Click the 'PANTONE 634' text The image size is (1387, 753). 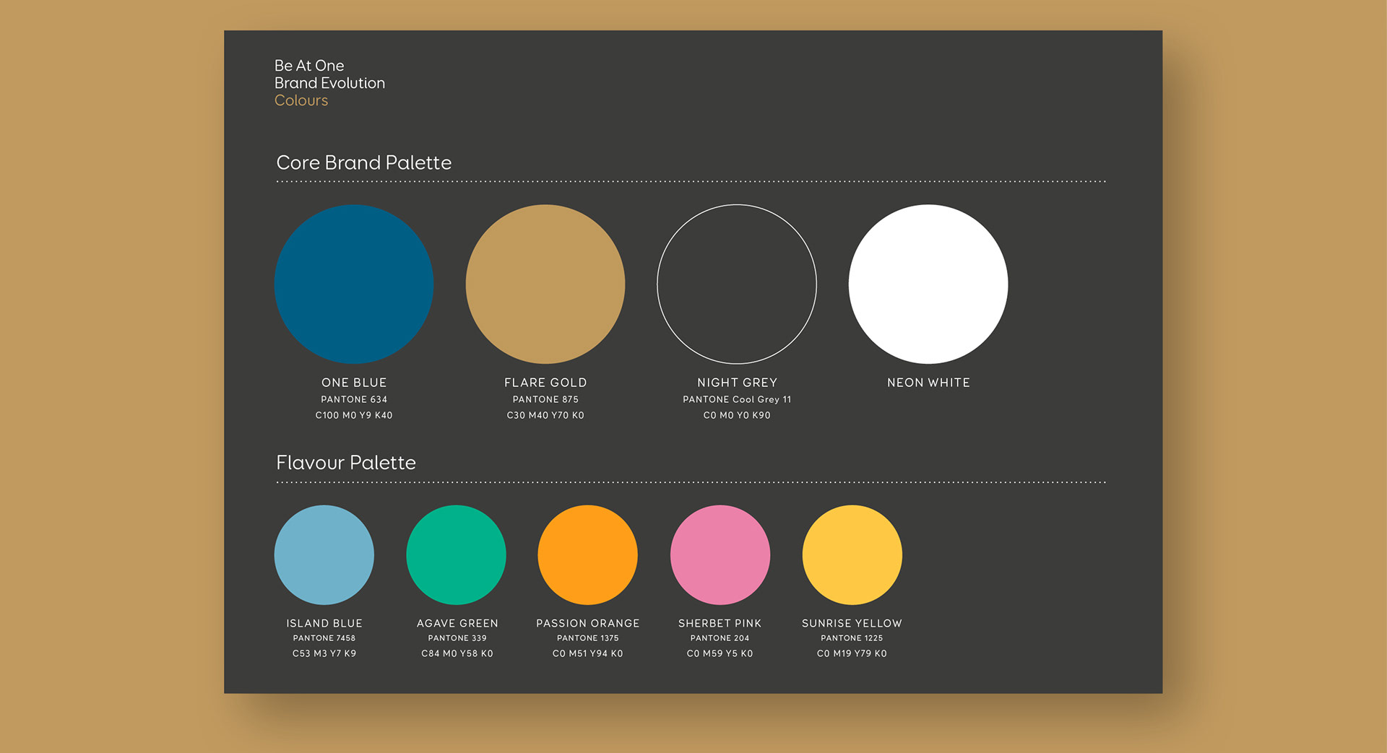pyautogui.click(x=354, y=399)
